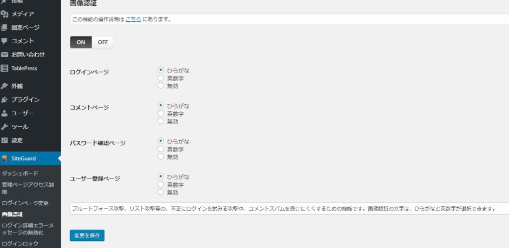
Task: Select ひらがな for パスワード確認ページ
Action: [x=161, y=141]
